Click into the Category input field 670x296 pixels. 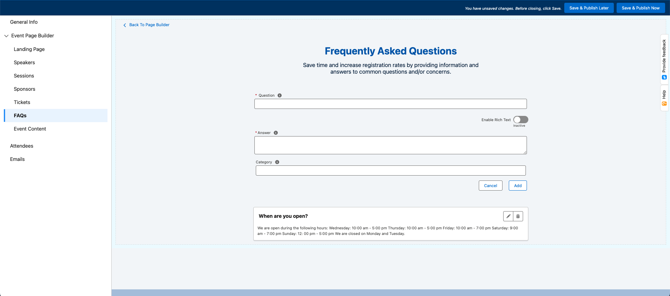pyautogui.click(x=391, y=170)
